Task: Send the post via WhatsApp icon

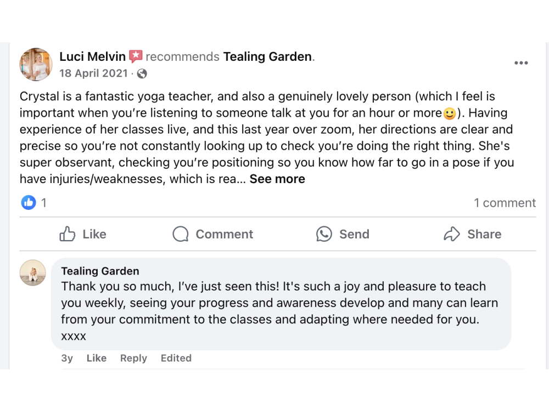Action: click(324, 234)
